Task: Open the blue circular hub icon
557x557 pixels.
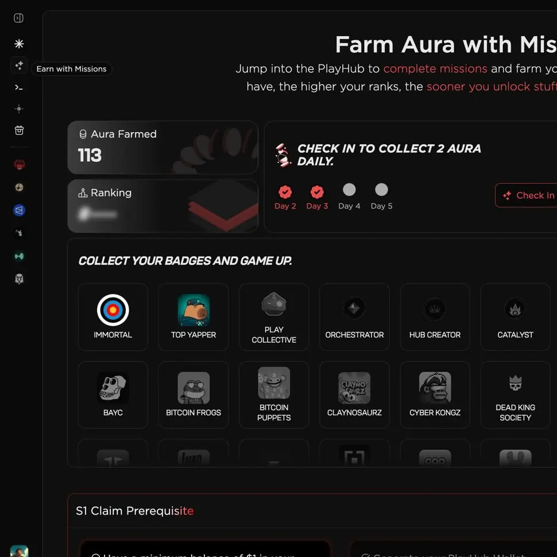Action: [19, 210]
